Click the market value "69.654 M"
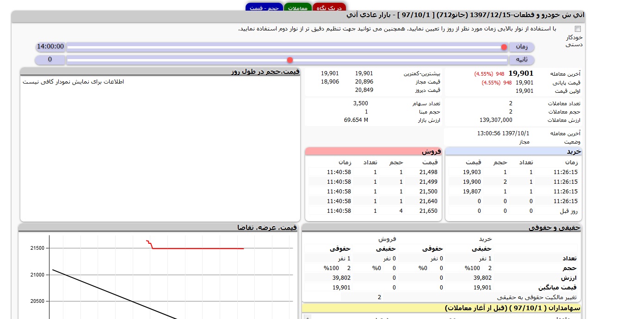Screen dimensions: 622x319 (x=356, y=120)
